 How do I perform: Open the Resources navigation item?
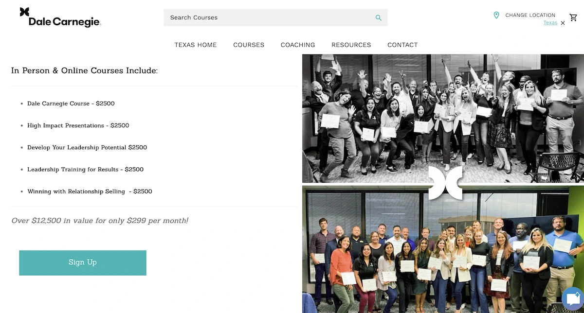pyautogui.click(x=351, y=45)
